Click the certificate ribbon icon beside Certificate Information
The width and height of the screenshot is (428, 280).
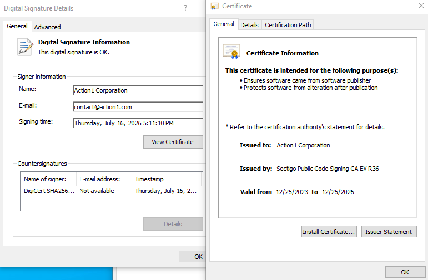point(231,51)
